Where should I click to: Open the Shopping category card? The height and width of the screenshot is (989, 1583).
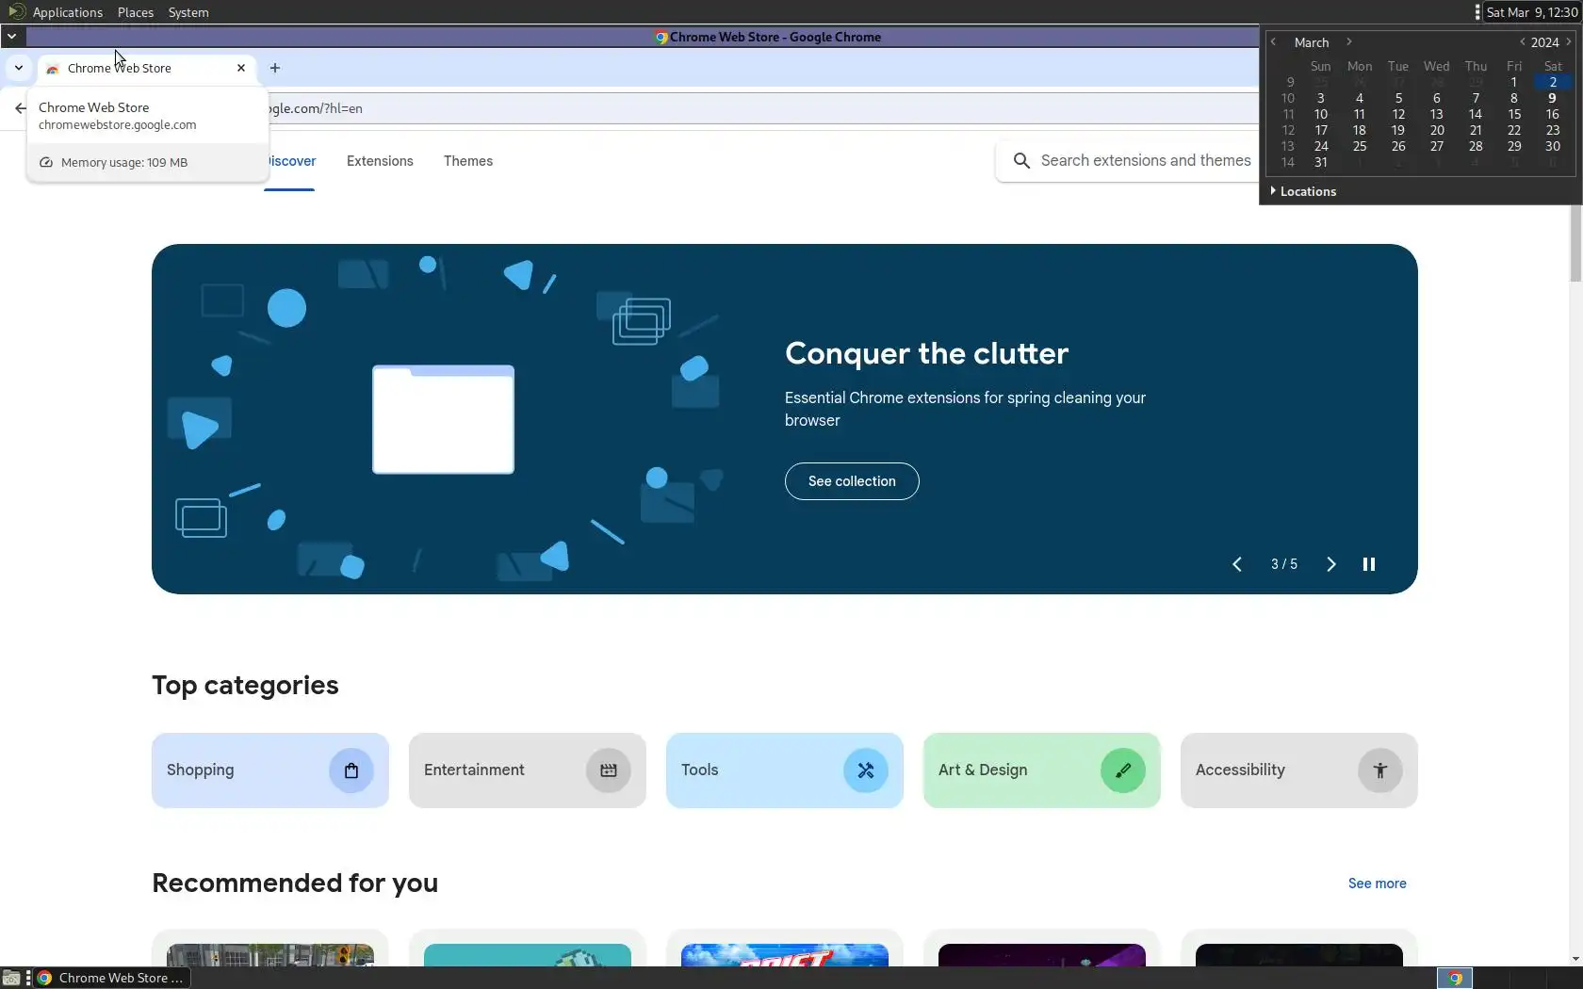click(270, 770)
